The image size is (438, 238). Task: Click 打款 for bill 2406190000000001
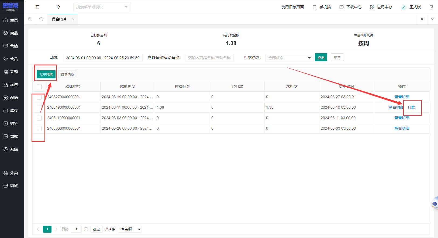411,107
